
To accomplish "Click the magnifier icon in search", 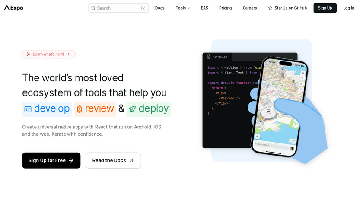I will pyautogui.click(x=93, y=8).
